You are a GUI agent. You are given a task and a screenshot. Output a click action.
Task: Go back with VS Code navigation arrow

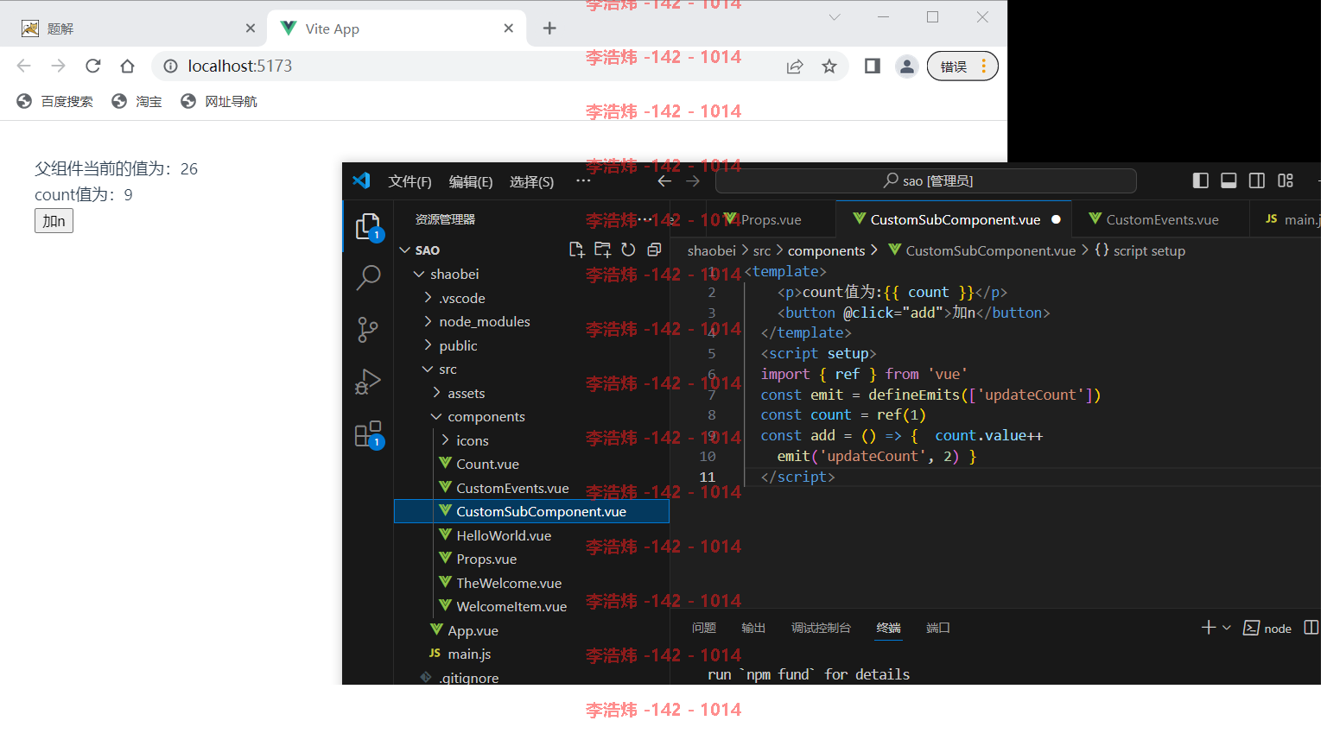[664, 181]
